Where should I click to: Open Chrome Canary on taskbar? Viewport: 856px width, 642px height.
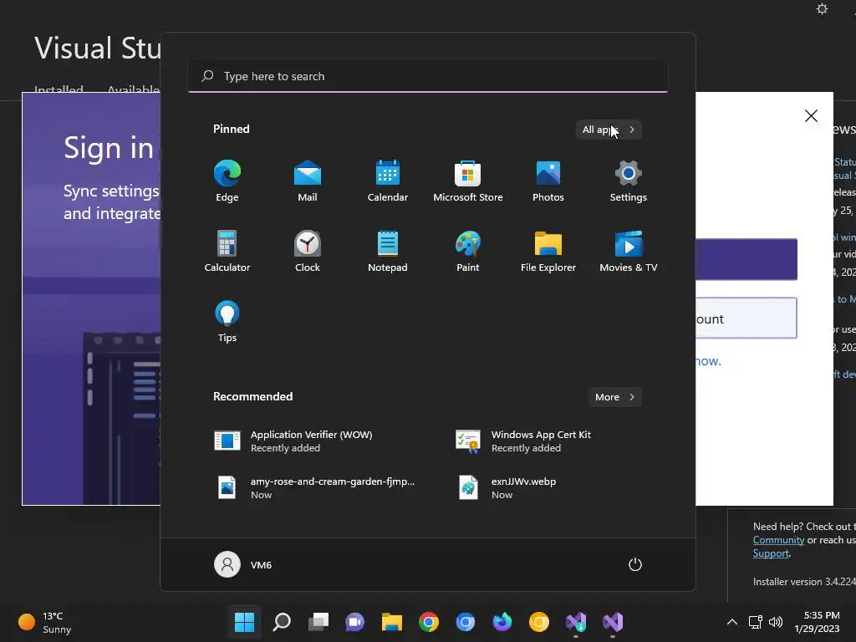(x=539, y=622)
